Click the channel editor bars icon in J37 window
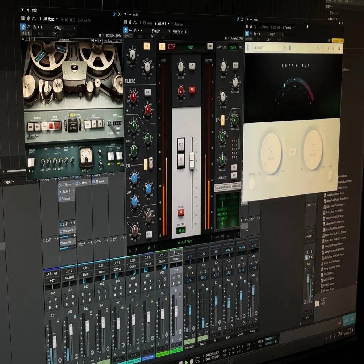Viewport: 364px width, 364px height. pos(23,18)
